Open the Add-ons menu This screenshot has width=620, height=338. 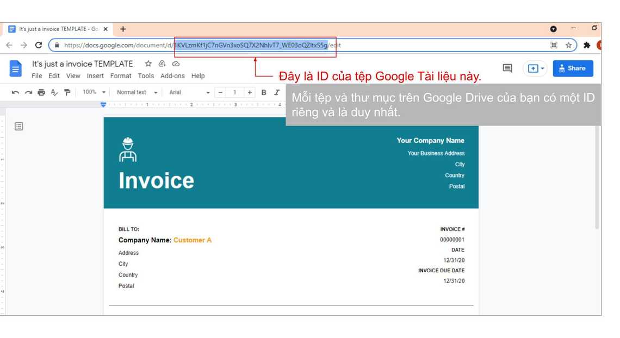(172, 76)
